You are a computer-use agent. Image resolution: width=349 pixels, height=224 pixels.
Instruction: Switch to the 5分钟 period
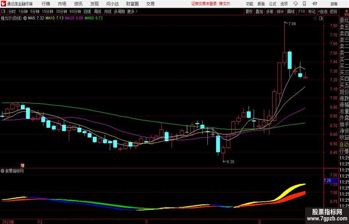pos(35,11)
